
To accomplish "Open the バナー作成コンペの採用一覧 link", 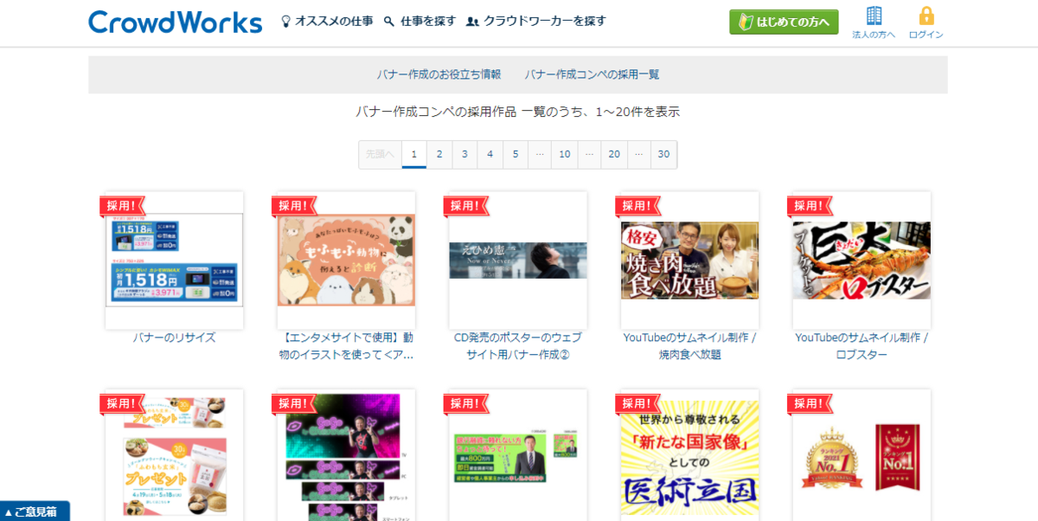I will (x=592, y=74).
